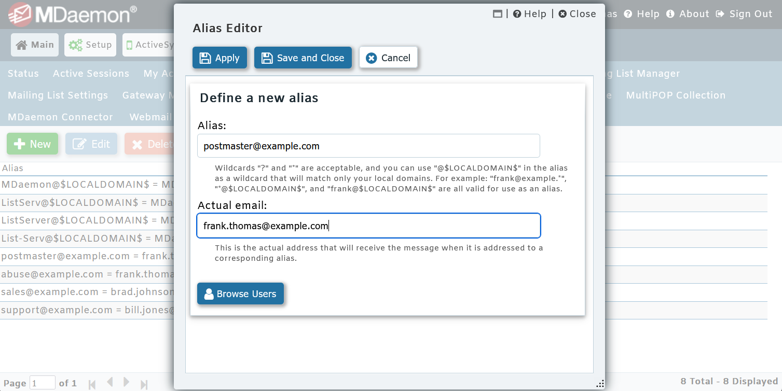
Task: Go to first page icon
Action: (92, 384)
